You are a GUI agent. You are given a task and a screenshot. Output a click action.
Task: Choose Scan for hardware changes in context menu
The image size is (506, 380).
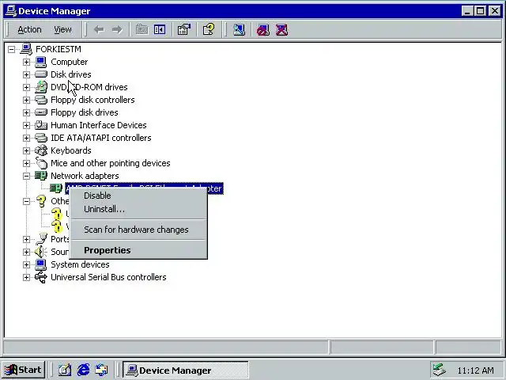click(136, 230)
